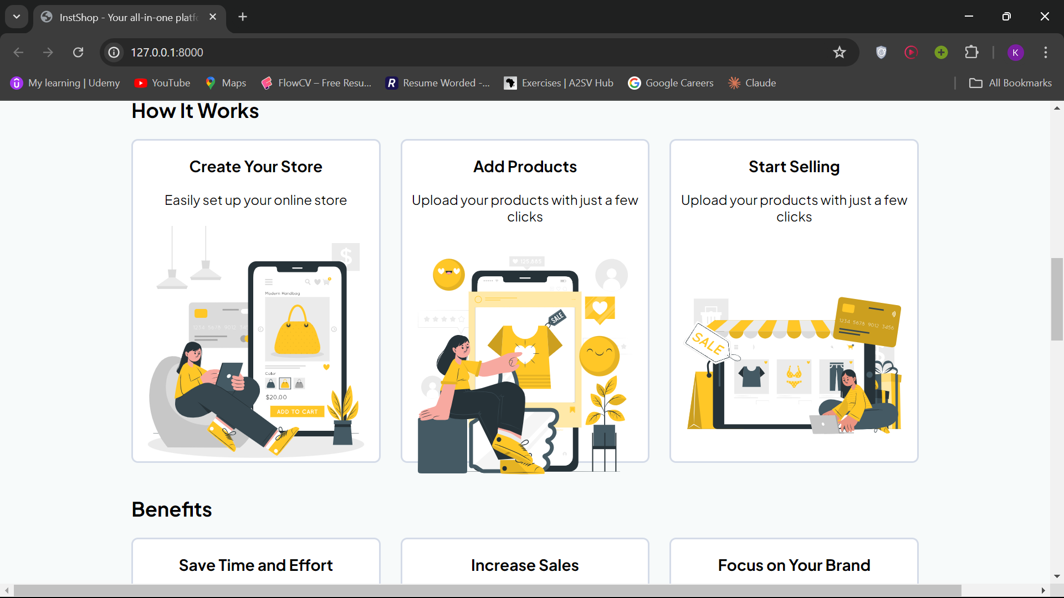The image size is (1064, 598).
Task: Open the Chrome three-dot menu
Action: pyautogui.click(x=1046, y=52)
